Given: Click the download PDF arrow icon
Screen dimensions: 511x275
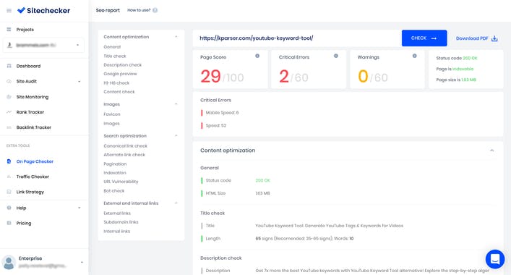Looking at the screenshot, I should (x=494, y=38).
